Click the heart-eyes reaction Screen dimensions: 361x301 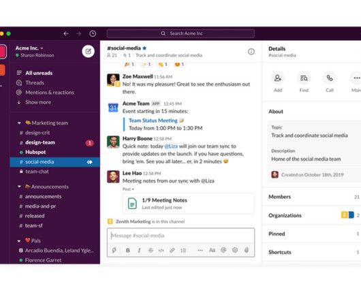click(179, 64)
